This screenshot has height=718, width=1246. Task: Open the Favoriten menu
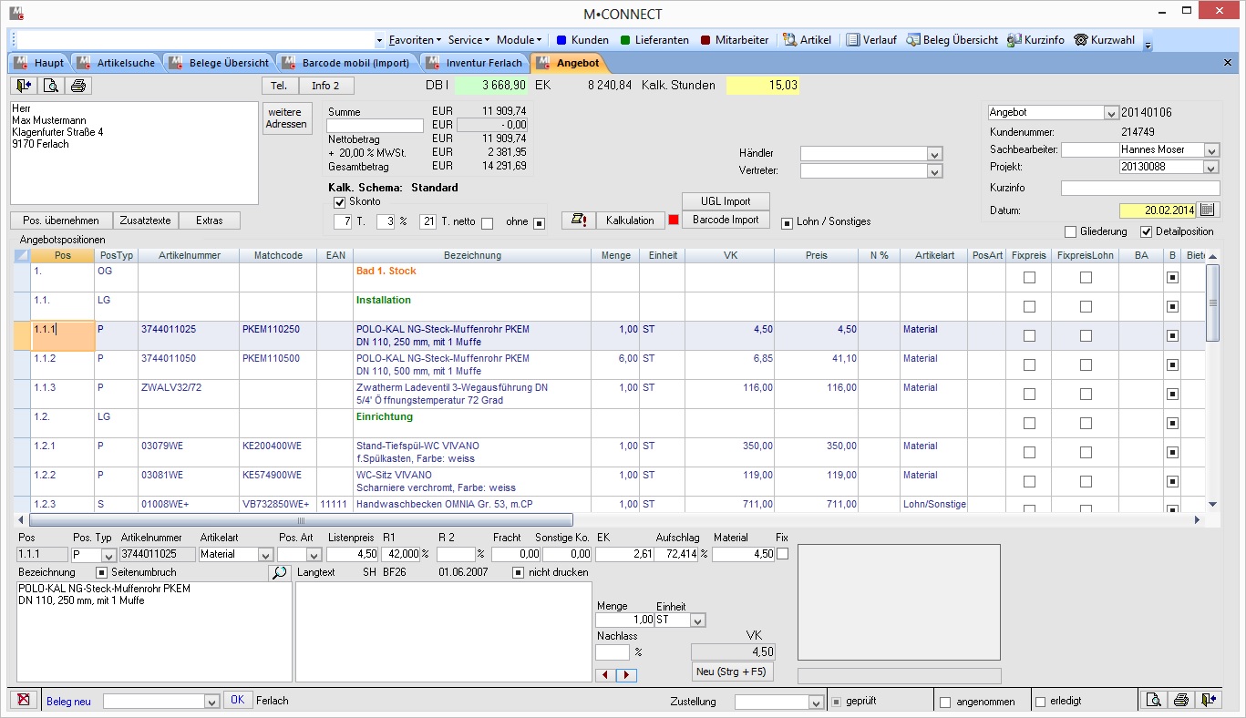[x=415, y=40]
